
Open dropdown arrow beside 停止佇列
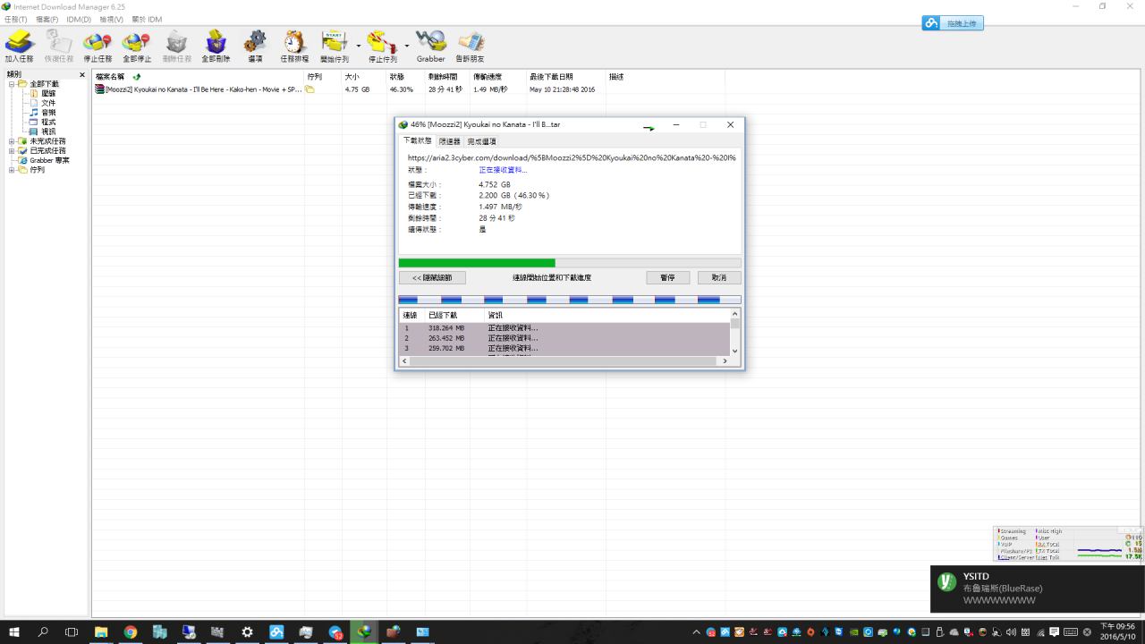click(407, 45)
